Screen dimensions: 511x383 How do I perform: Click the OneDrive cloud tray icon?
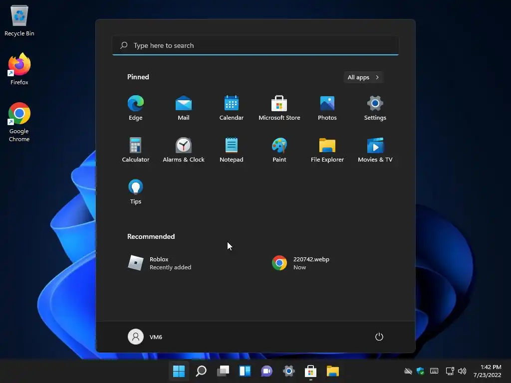[x=408, y=371]
